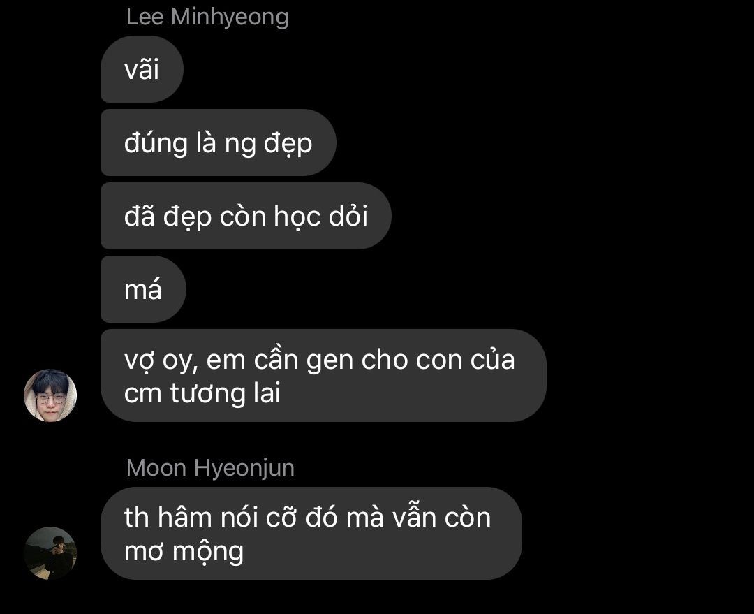
Task: Click the word "đúng" in second bubble
Action: [x=156, y=144]
